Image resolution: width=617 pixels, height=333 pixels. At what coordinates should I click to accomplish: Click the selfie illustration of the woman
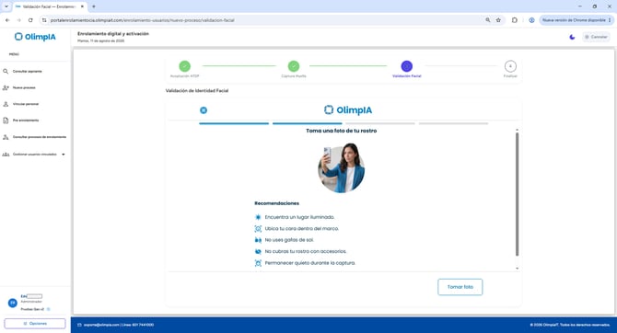341,167
